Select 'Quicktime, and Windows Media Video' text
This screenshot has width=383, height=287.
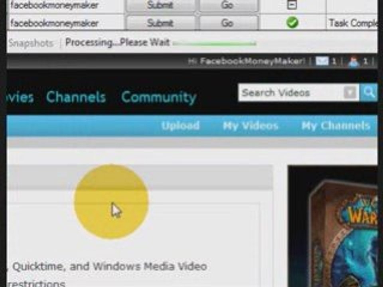[x=110, y=266]
